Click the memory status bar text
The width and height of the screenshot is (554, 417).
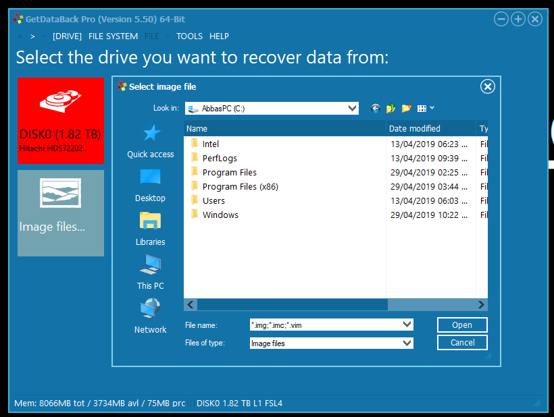(x=99, y=403)
